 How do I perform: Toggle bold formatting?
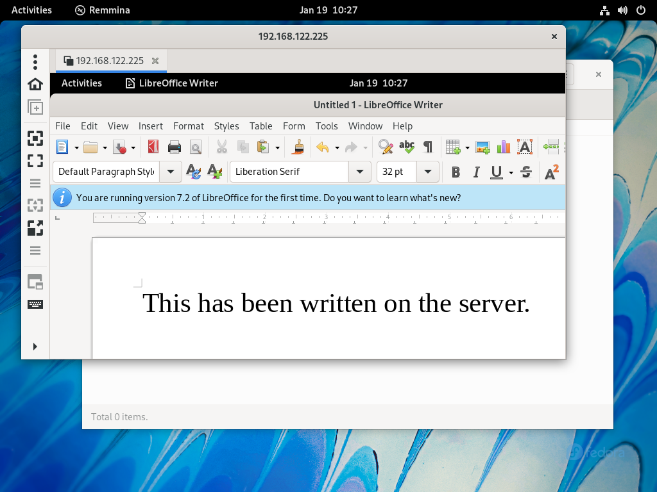[x=456, y=172]
